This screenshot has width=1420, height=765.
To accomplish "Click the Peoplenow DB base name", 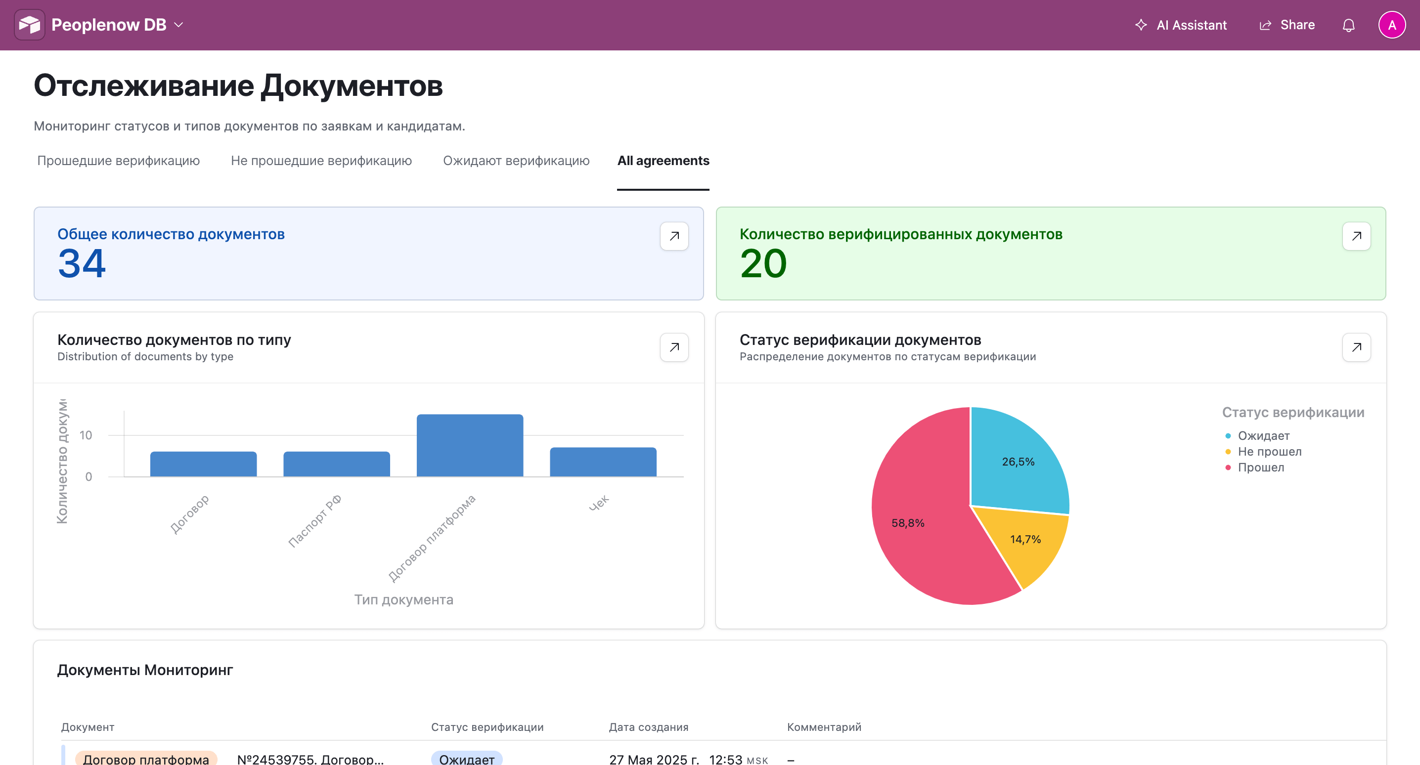I will pyautogui.click(x=109, y=25).
